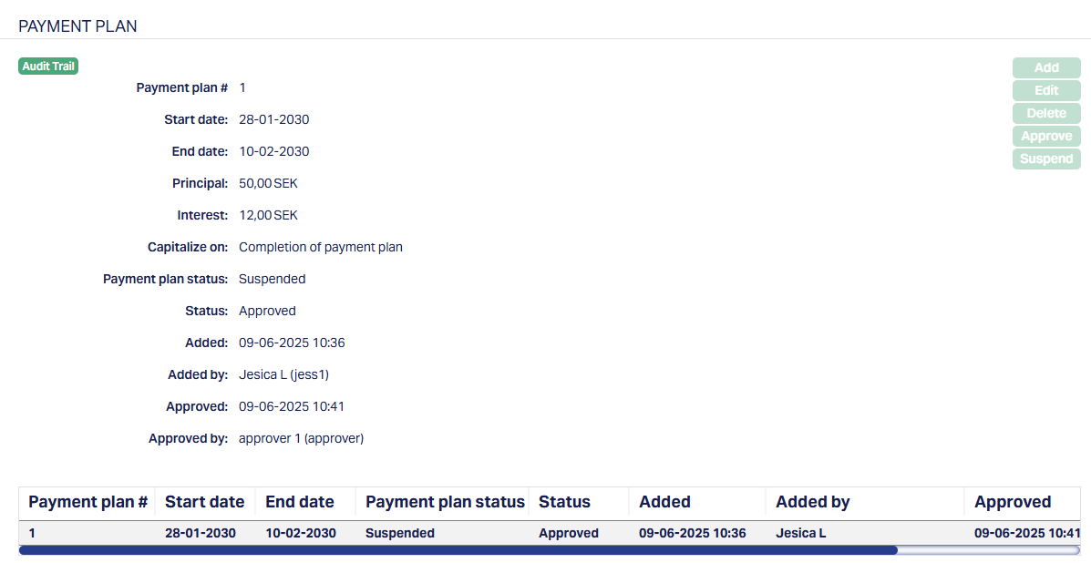Click the Suspend button
Screen dimensions: 1091x563
pos(1046,159)
